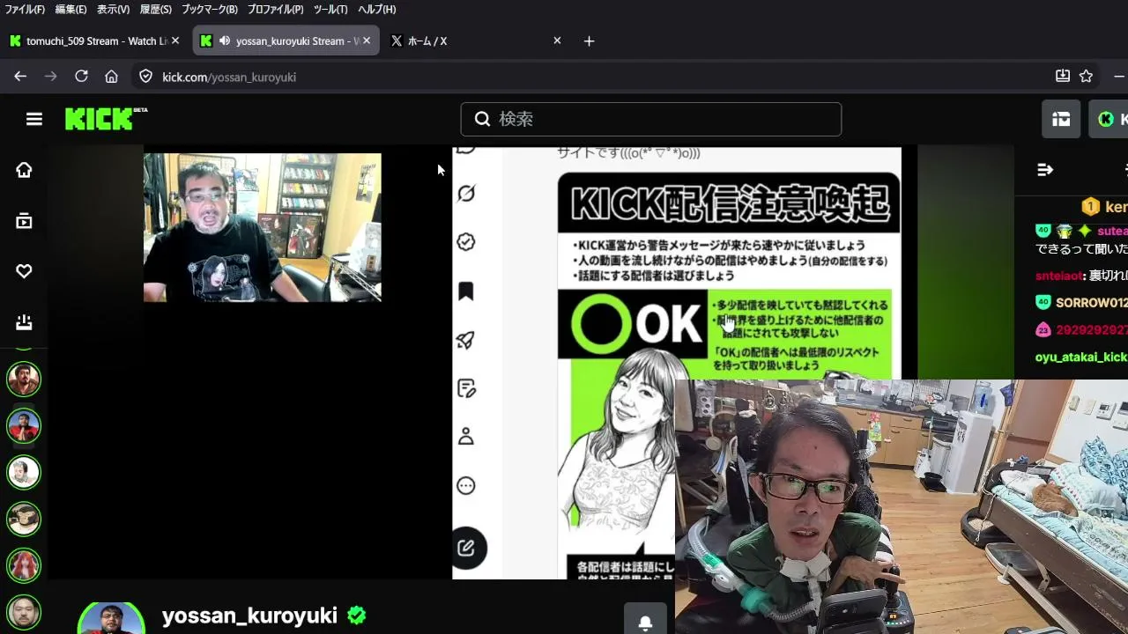Open the 編集(E) menu
The image size is (1128, 634).
[70, 9]
